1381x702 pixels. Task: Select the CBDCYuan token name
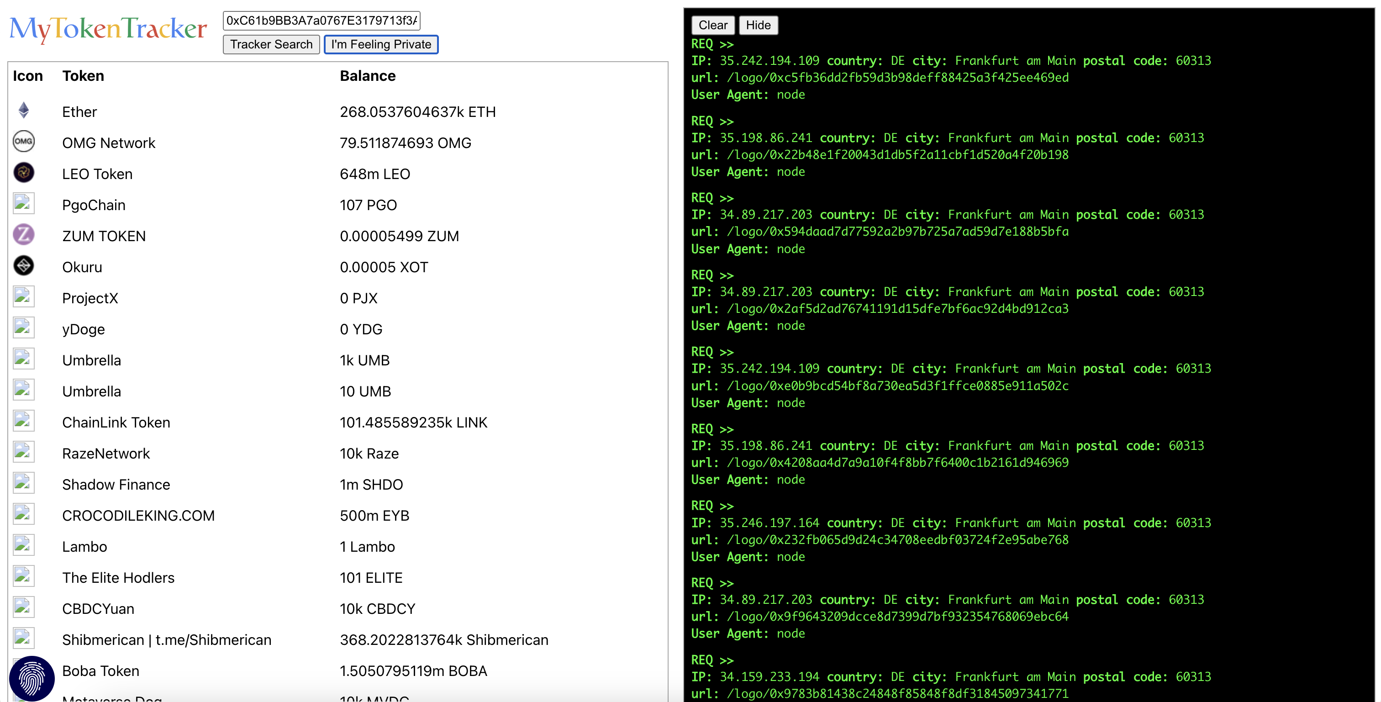[98, 610]
